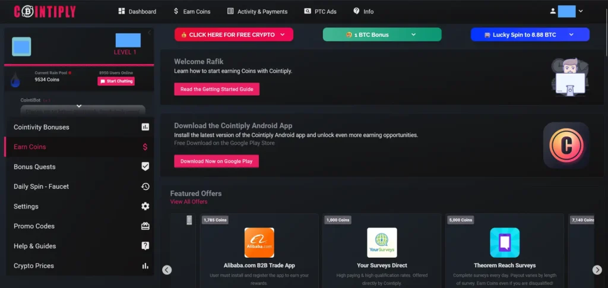
Task: Click the user profile person icon
Action: click(553, 11)
